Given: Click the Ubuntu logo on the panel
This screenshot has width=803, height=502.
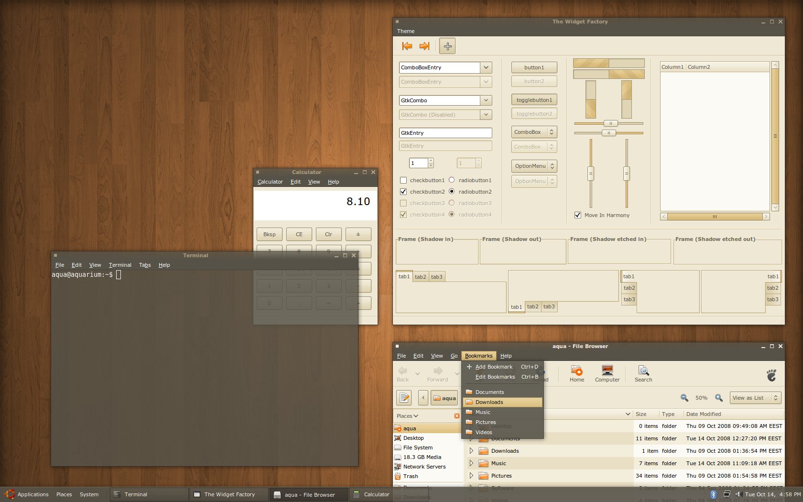Looking at the screenshot, I should 9,494.
